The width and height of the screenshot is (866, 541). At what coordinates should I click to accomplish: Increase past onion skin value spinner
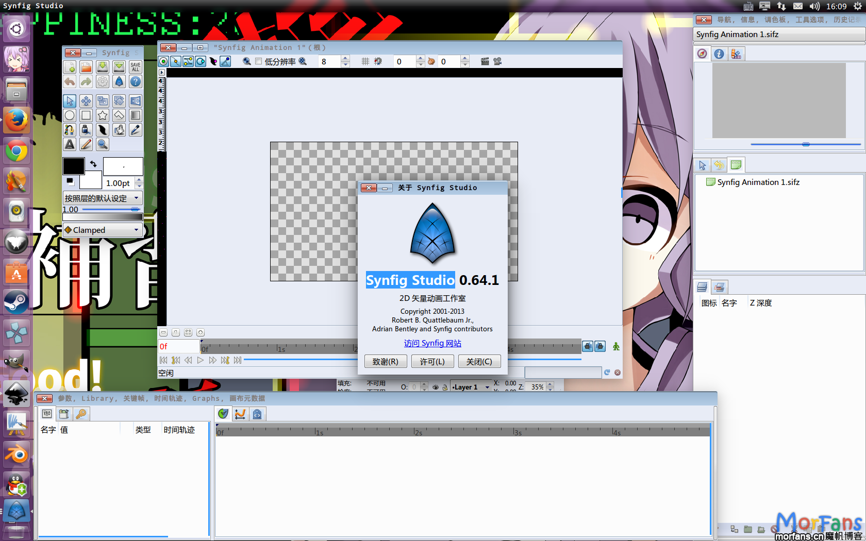tap(421, 58)
